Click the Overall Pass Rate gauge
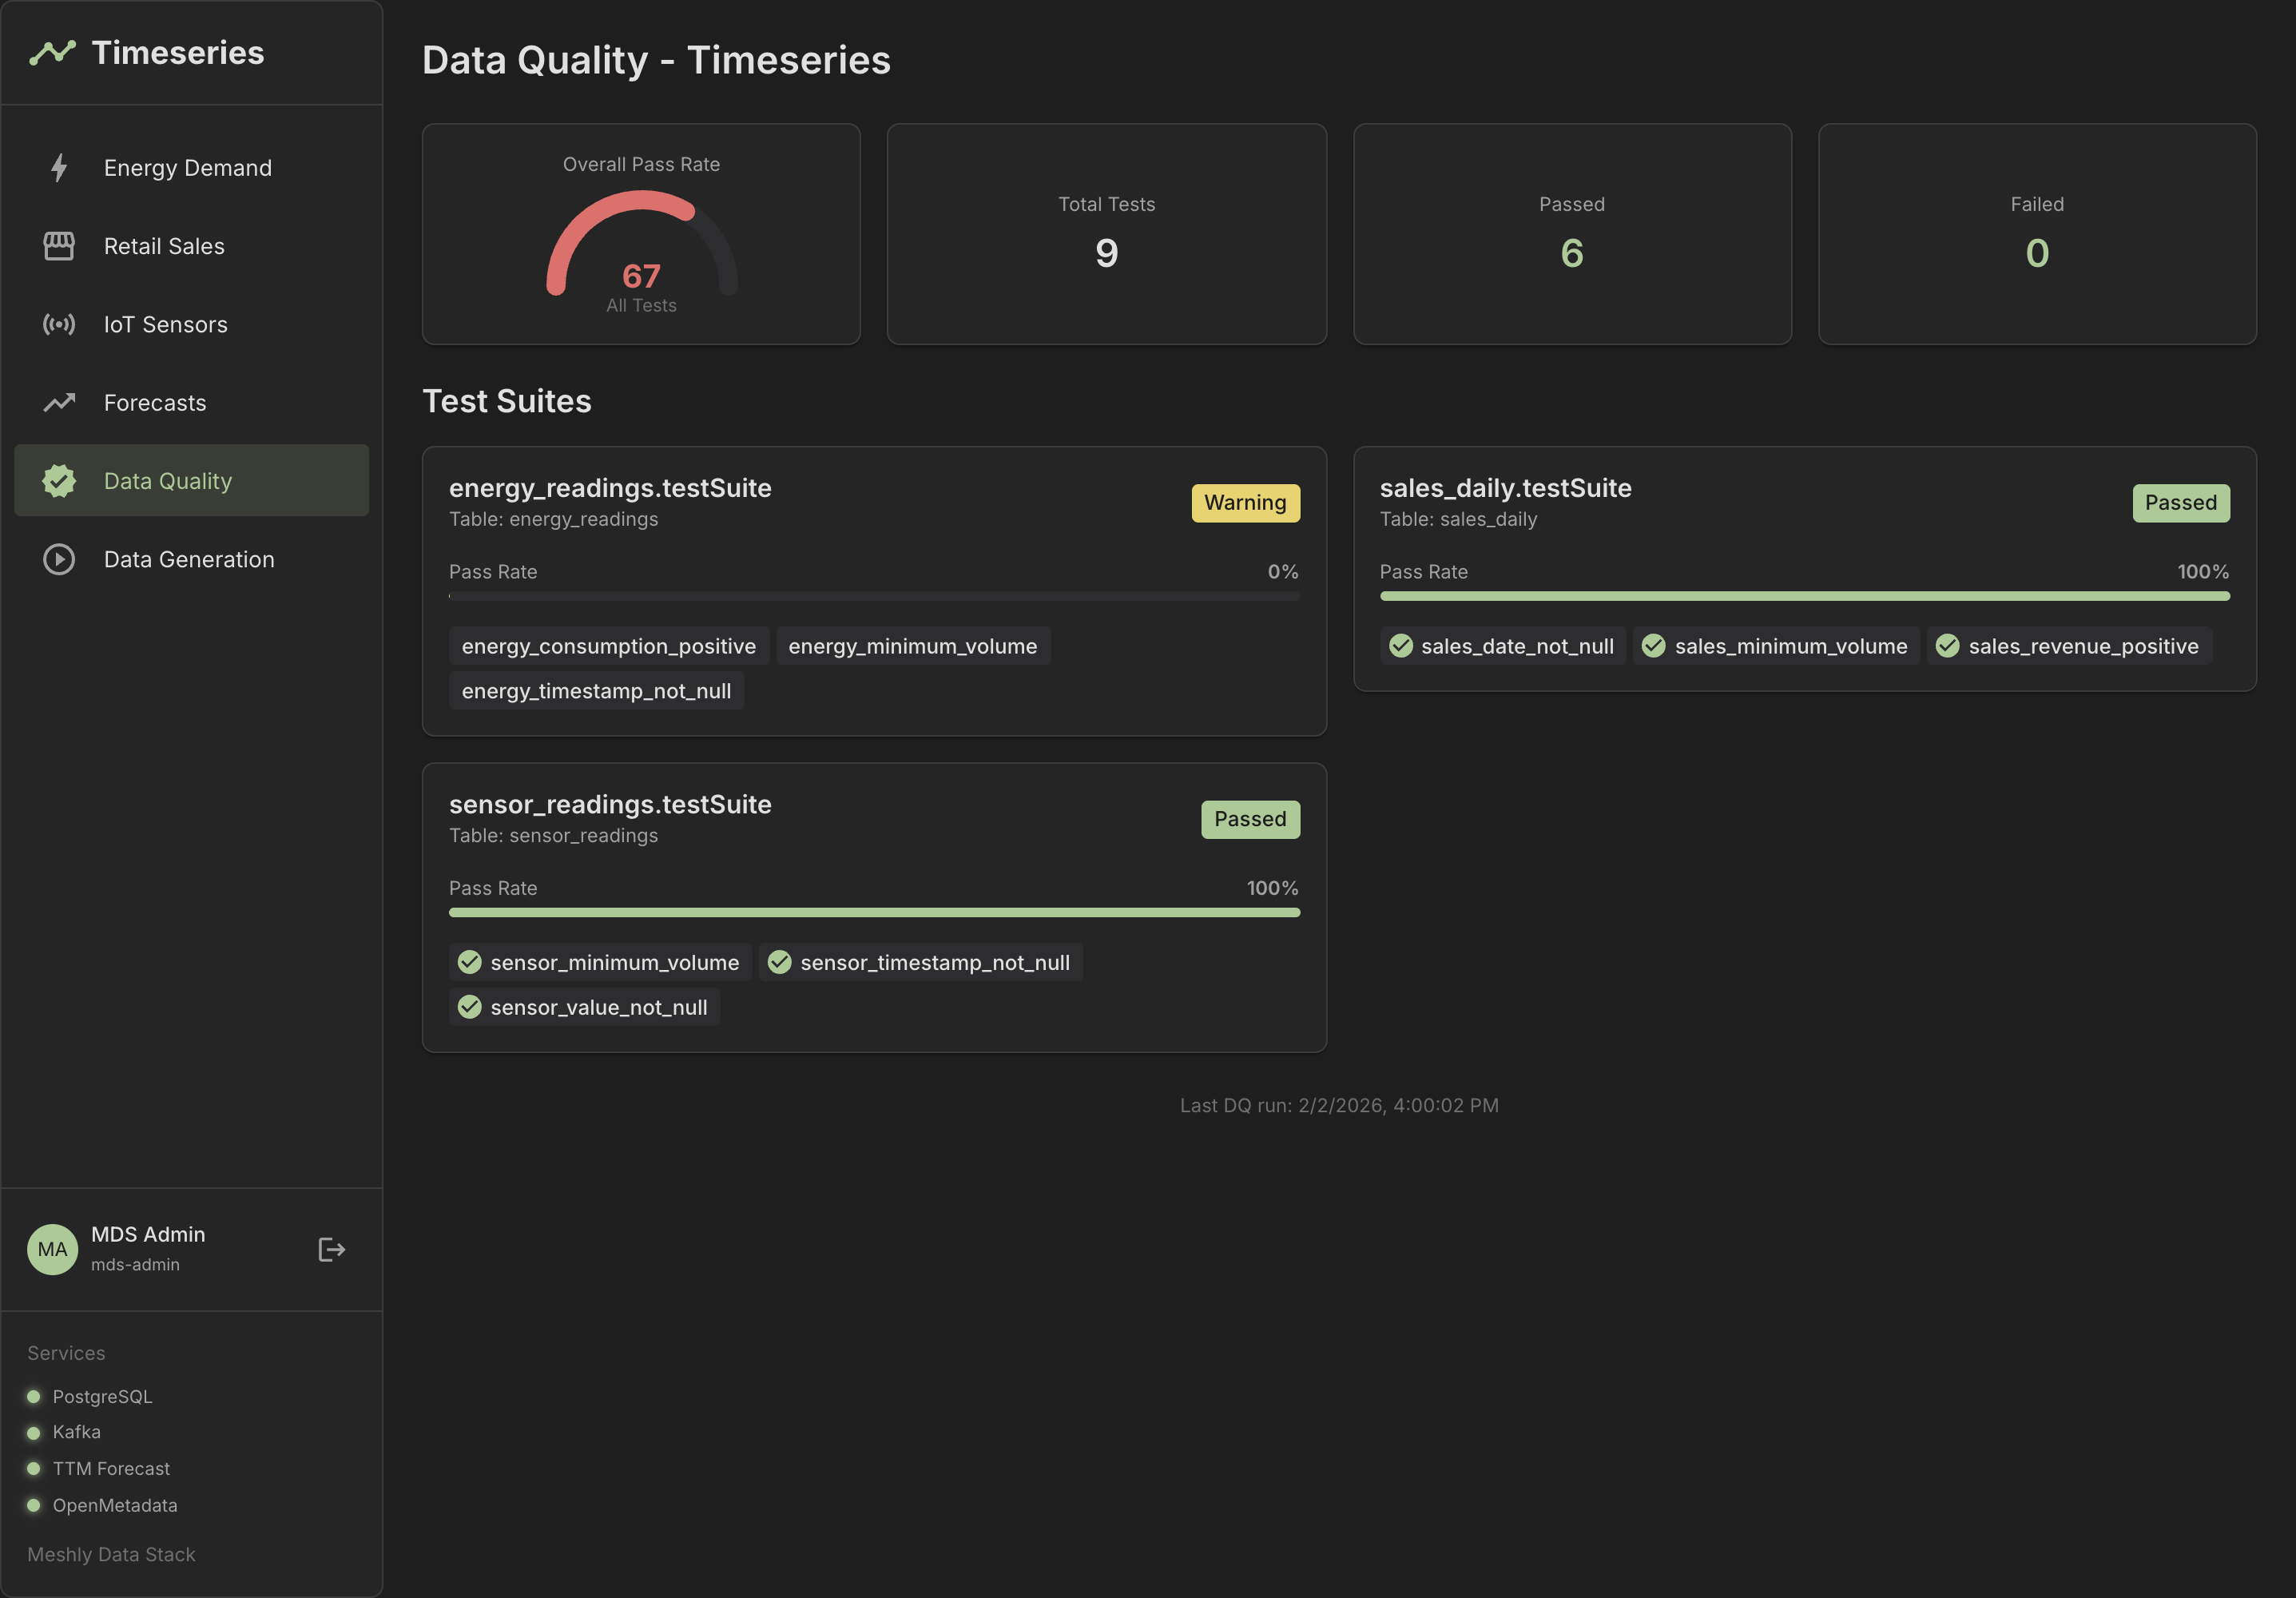 641,245
